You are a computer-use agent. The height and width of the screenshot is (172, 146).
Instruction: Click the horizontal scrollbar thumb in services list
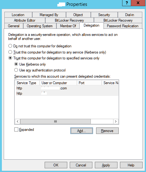55,122
